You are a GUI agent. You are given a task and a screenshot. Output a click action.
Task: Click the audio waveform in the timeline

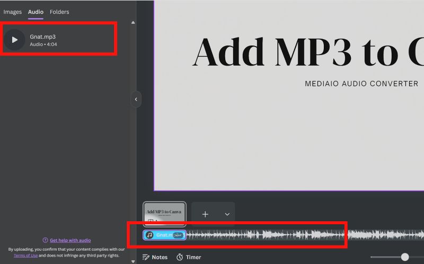[305, 235]
